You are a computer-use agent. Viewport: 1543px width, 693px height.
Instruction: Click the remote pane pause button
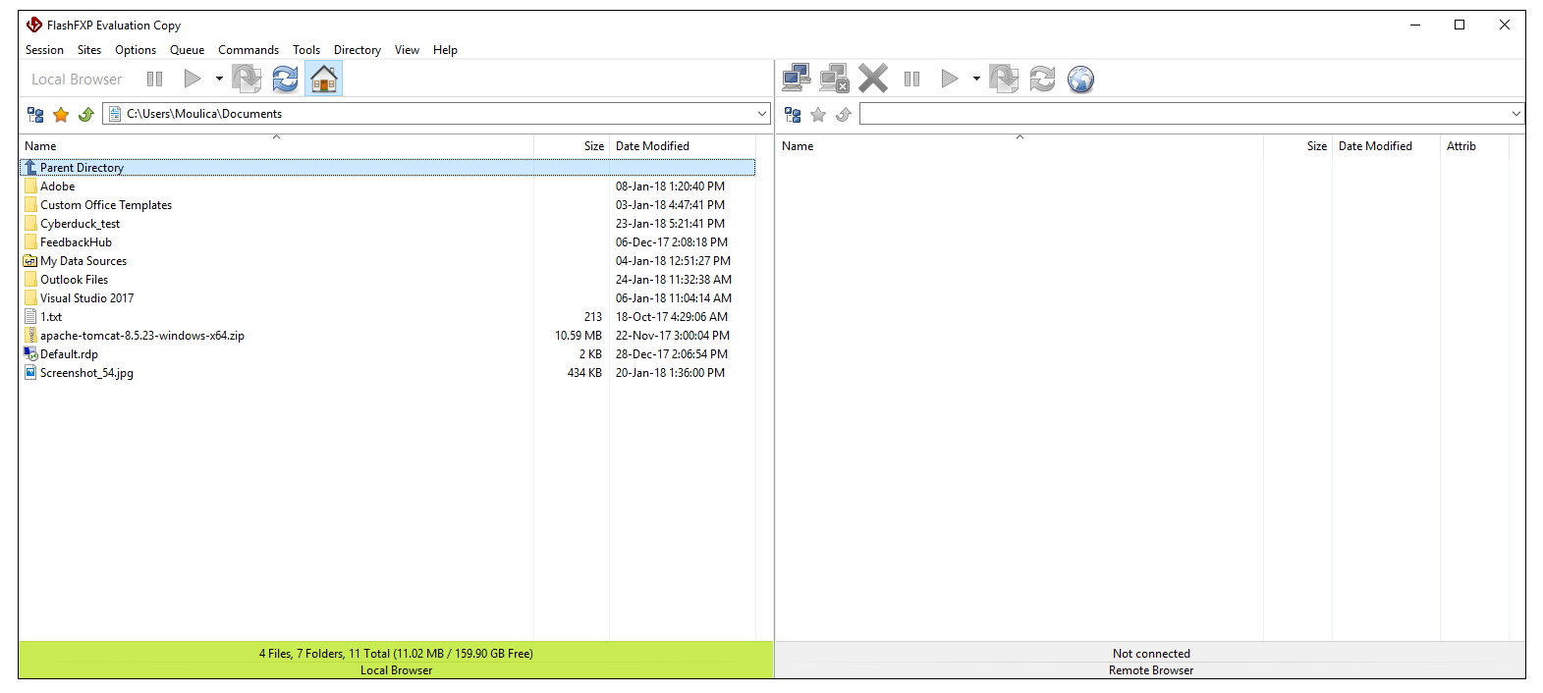[911, 79]
